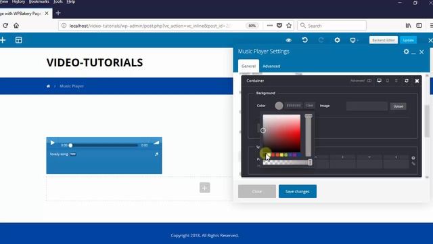Image resolution: width=433 pixels, height=244 pixels.
Task: Click the 80% zoom level indicator
Action: point(252,26)
